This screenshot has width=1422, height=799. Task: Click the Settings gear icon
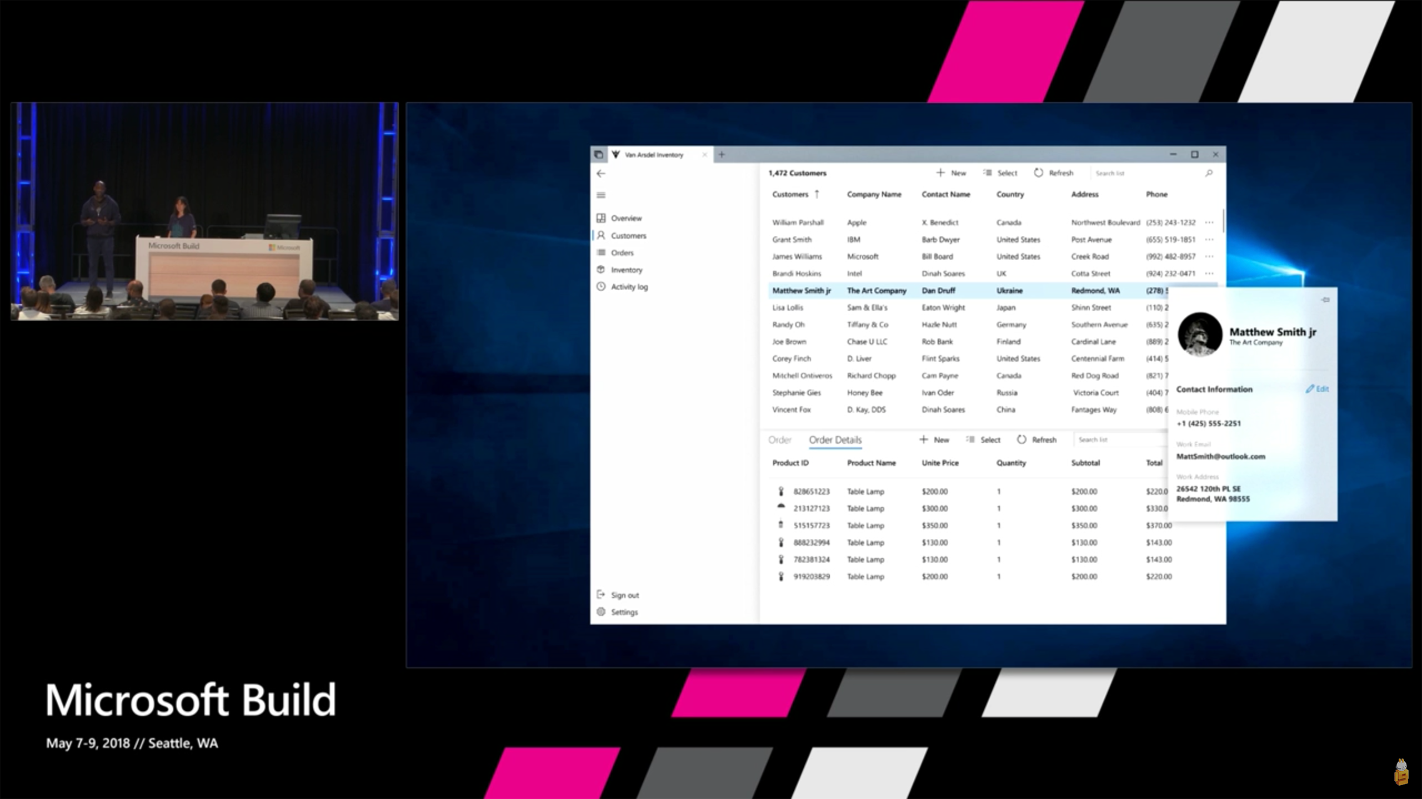pos(600,612)
